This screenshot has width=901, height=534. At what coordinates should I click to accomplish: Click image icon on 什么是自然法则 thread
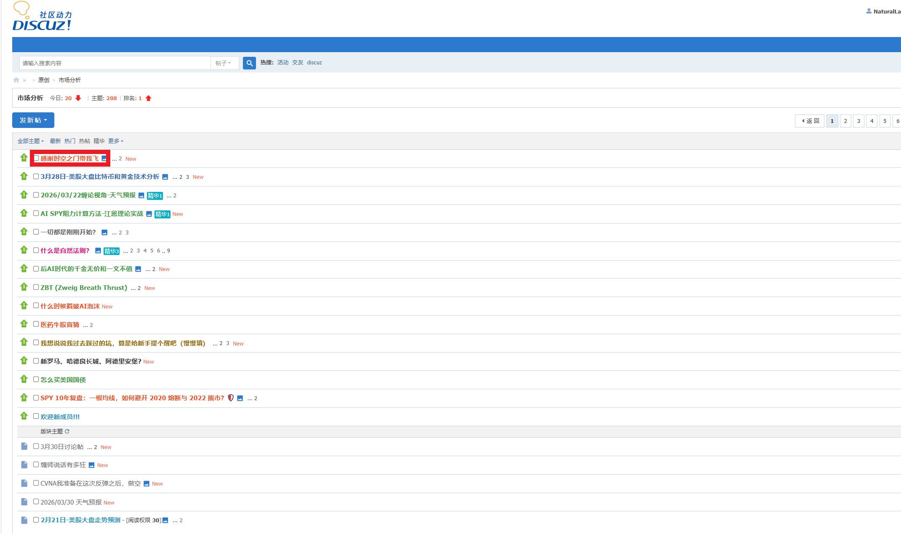(x=98, y=251)
